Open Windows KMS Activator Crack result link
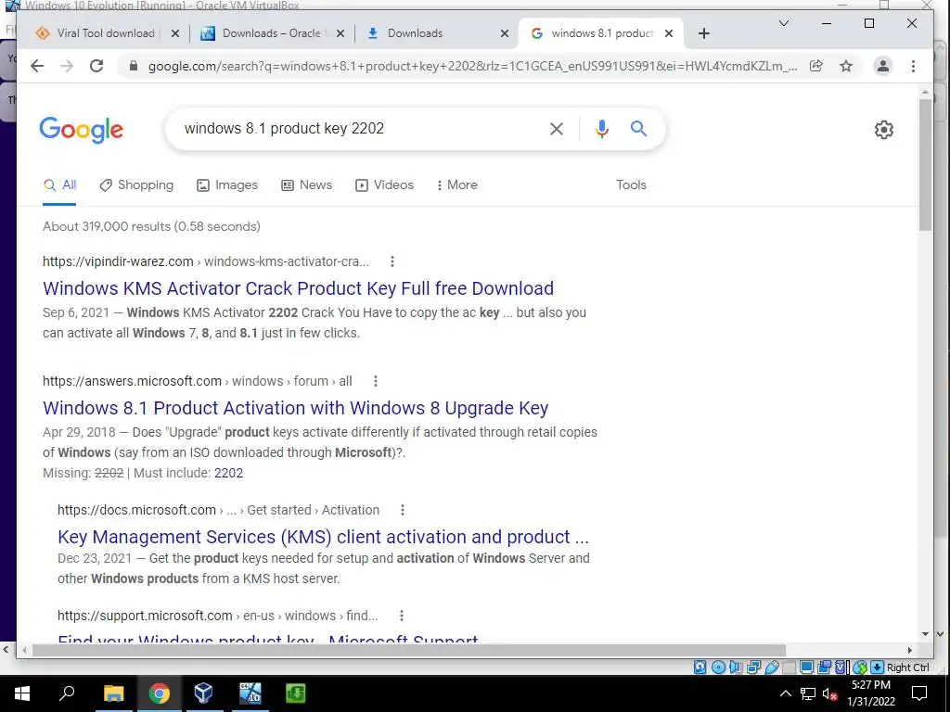The height and width of the screenshot is (712, 950). pos(298,288)
